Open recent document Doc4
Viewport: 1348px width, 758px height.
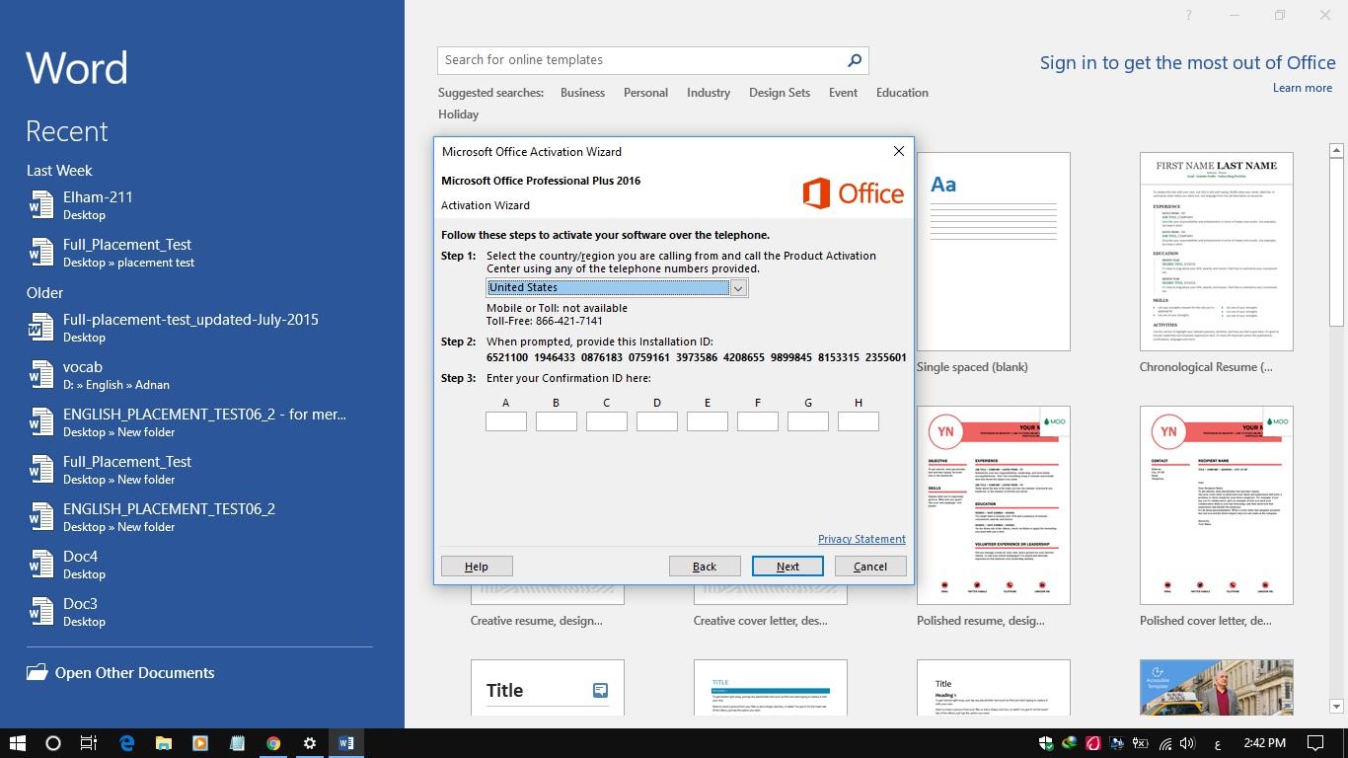199,565
